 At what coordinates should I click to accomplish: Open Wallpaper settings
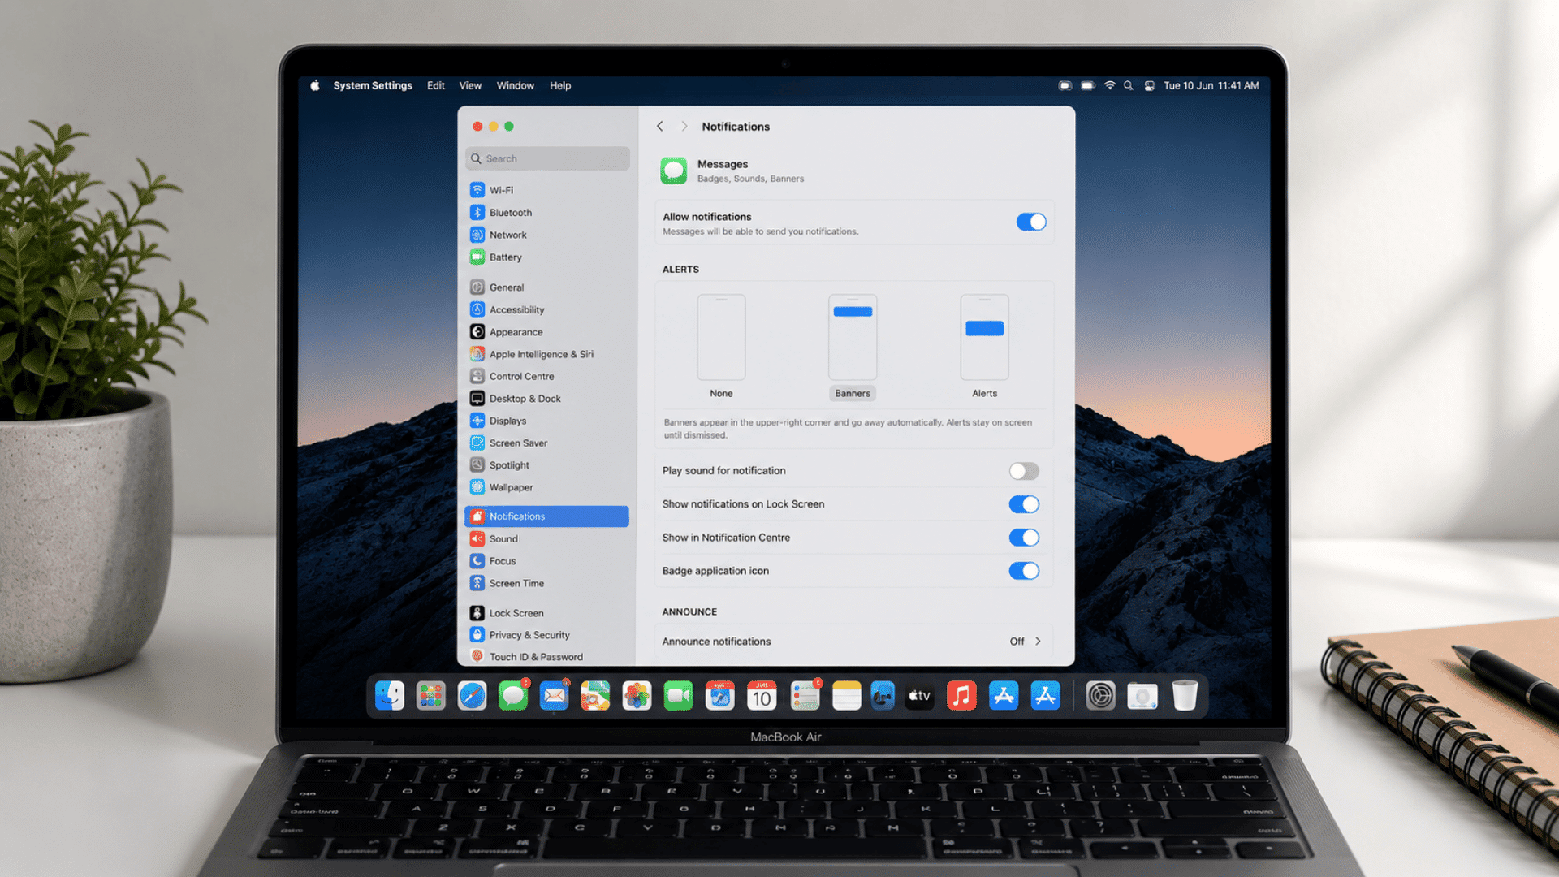(x=546, y=487)
